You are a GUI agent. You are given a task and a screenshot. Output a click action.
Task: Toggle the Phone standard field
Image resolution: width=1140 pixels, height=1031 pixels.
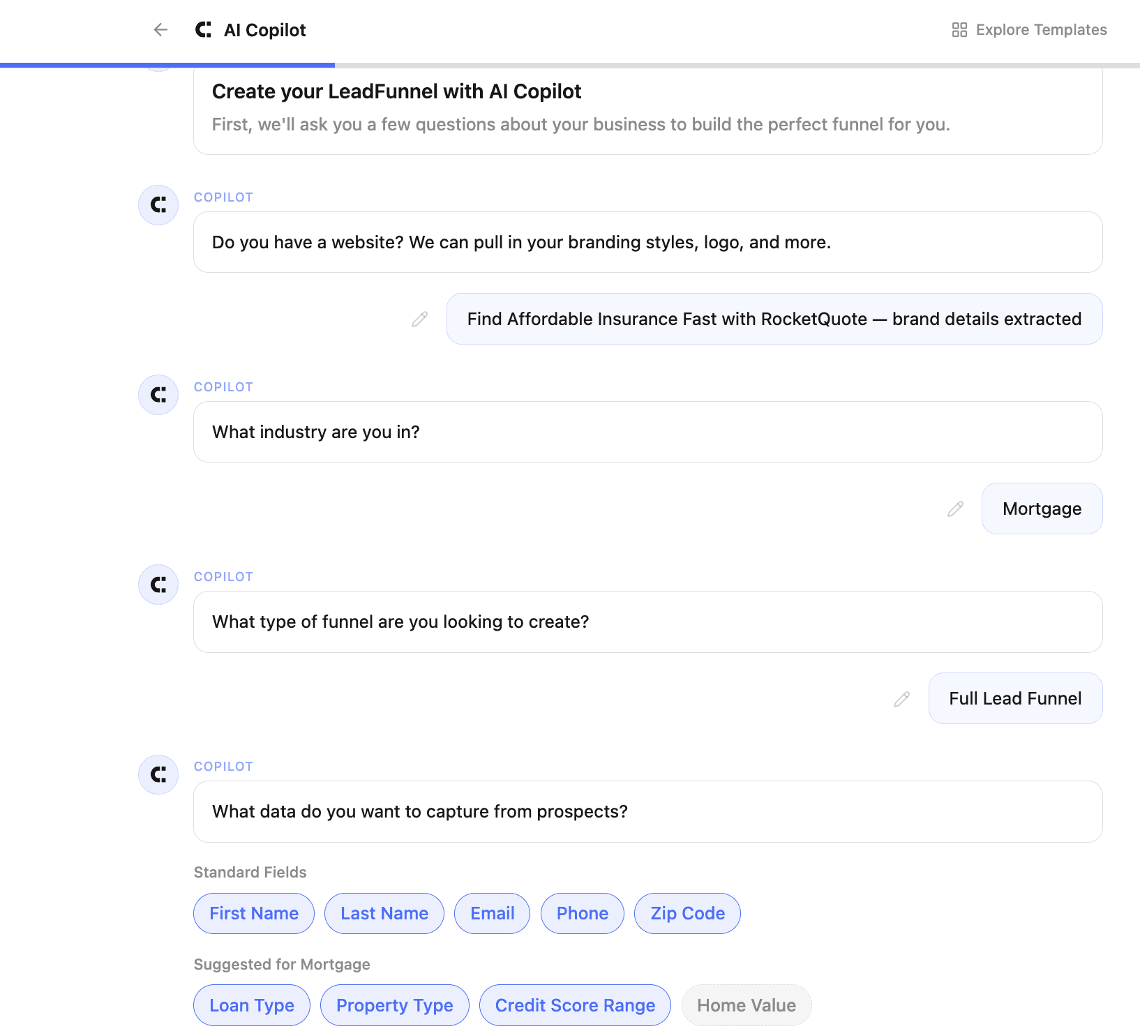(582, 913)
